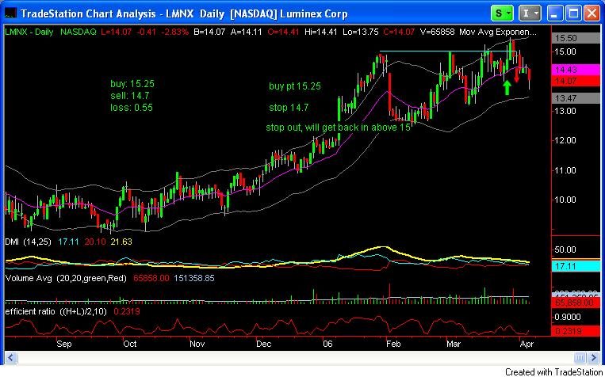
Task: Select the 'LMNX - Daily' status label
Action: tap(29, 32)
